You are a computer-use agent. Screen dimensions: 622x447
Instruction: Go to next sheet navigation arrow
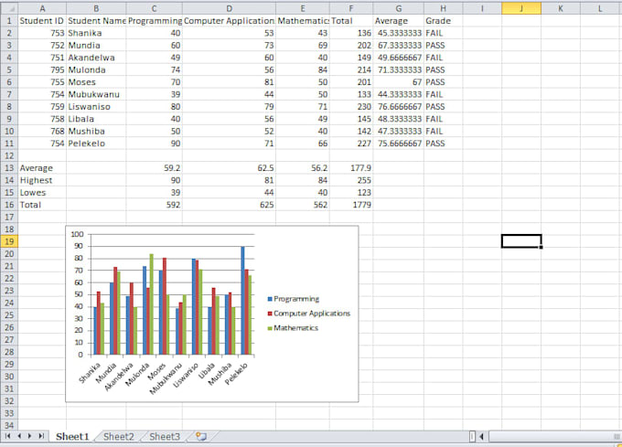(x=30, y=436)
